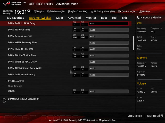This screenshot has height=123, width=165.
Task: Click the DRAM CAS# Write Latency label
Action: coord(21,75)
